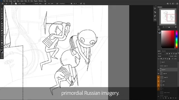Select the Lasso tool
This screenshot has height=100, width=179.
tap(2, 14)
